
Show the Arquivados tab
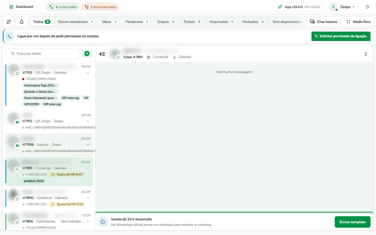tap(222, 22)
